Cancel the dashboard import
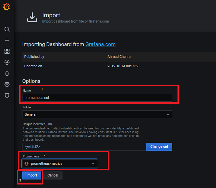 (53, 175)
